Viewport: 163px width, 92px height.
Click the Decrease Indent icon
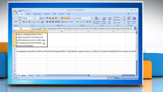56,22
